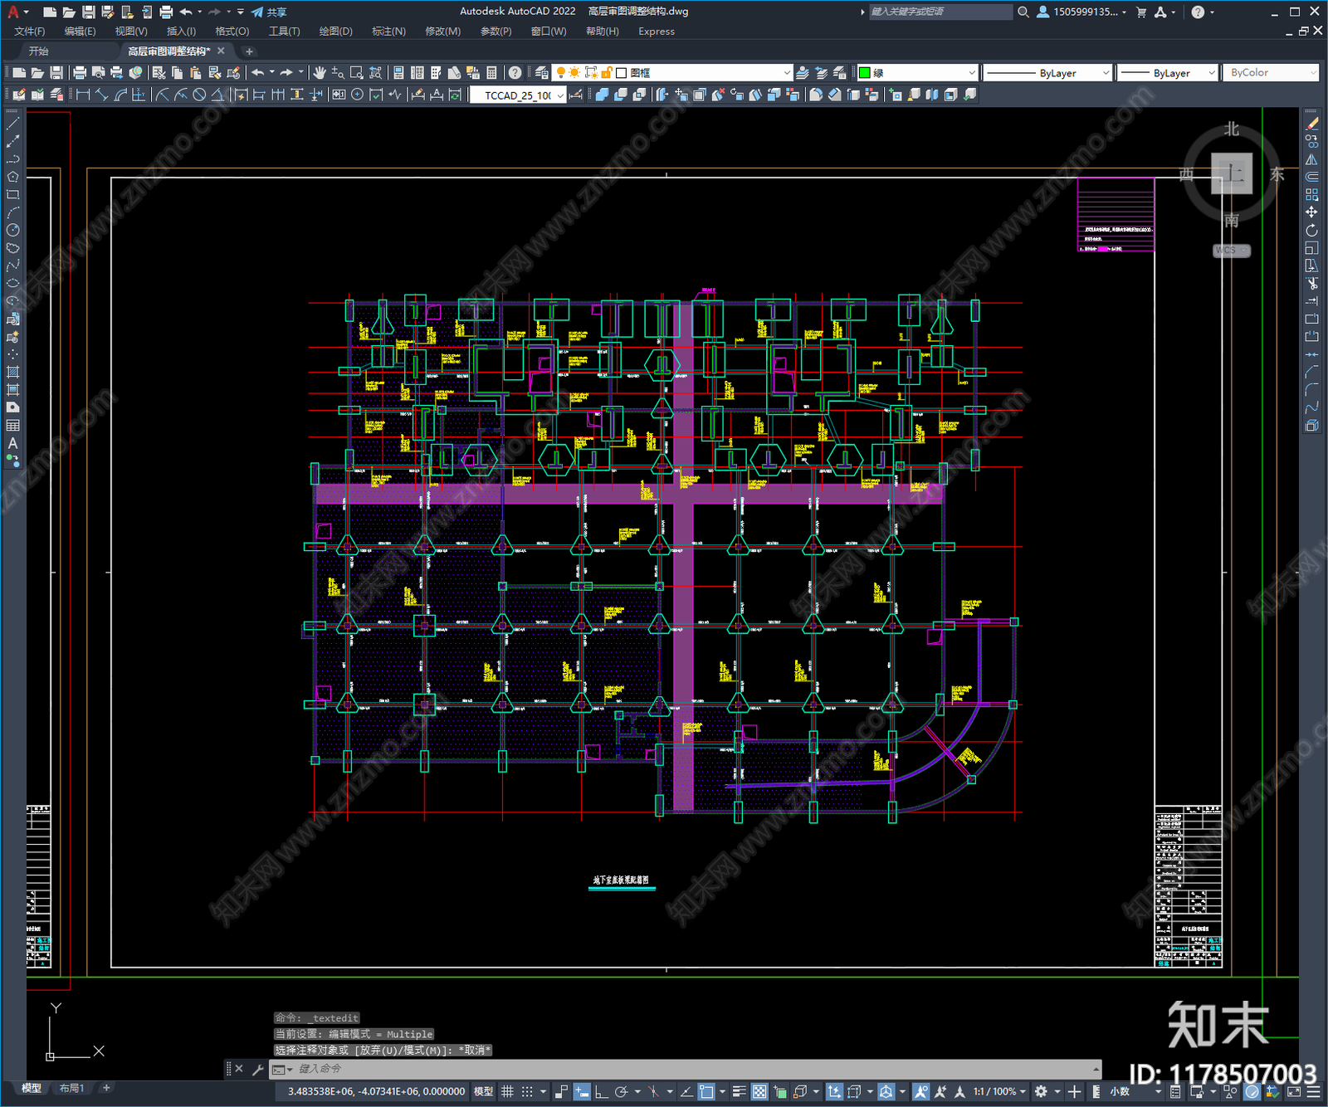
Task: Toggle Lineweight display in status bar
Action: [x=739, y=1091]
